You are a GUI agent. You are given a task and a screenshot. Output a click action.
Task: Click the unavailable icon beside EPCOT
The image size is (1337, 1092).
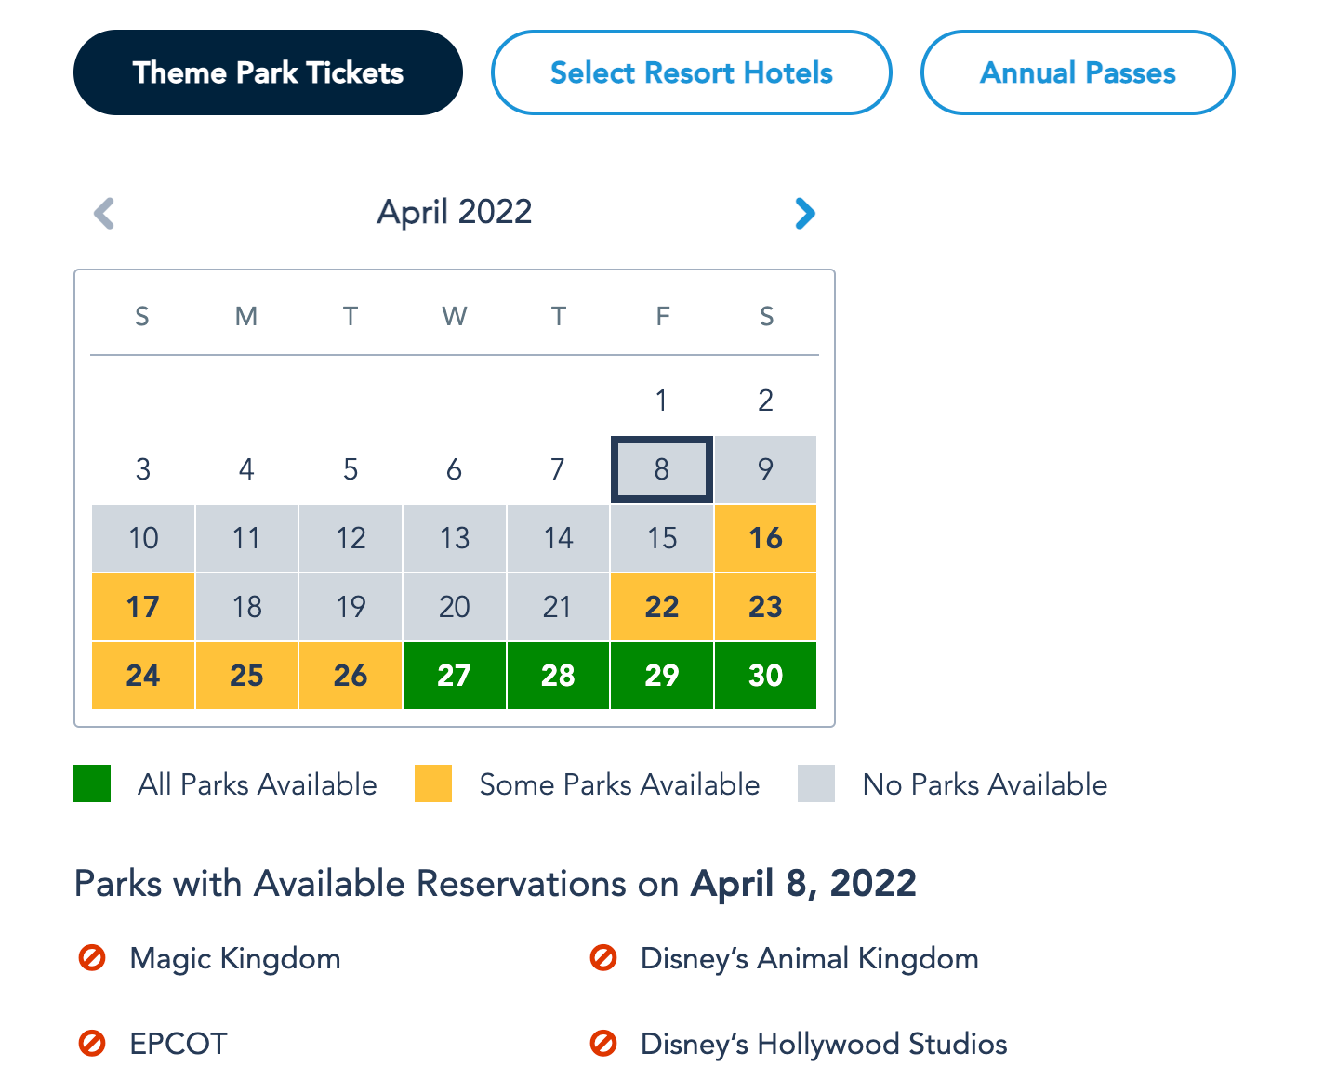92,1044
